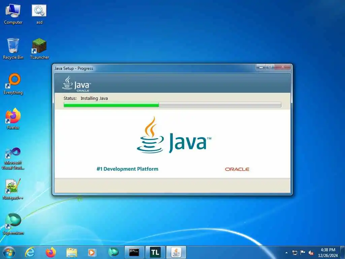Select the Microsoft Visual Studio shortcut
Image resolution: width=345 pixels, height=259 pixels.
13,159
